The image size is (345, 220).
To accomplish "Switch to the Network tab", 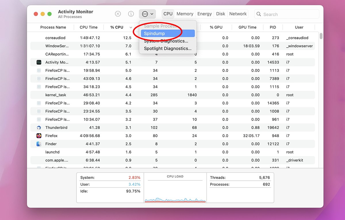I will point(238,14).
